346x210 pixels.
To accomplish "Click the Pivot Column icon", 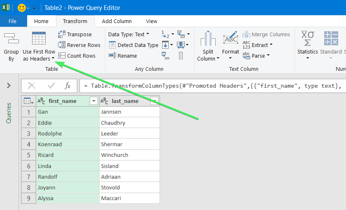I will tap(165, 56).
